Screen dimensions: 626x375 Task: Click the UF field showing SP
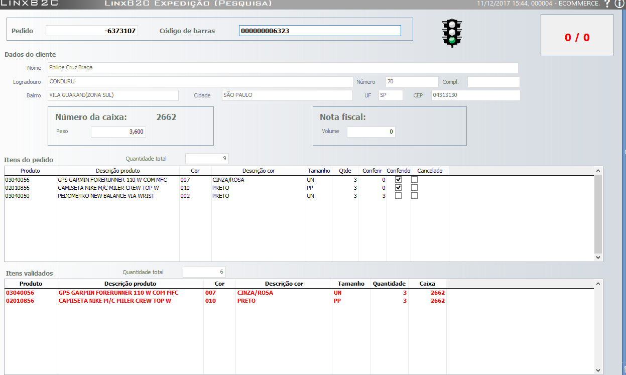[x=391, y=95]
